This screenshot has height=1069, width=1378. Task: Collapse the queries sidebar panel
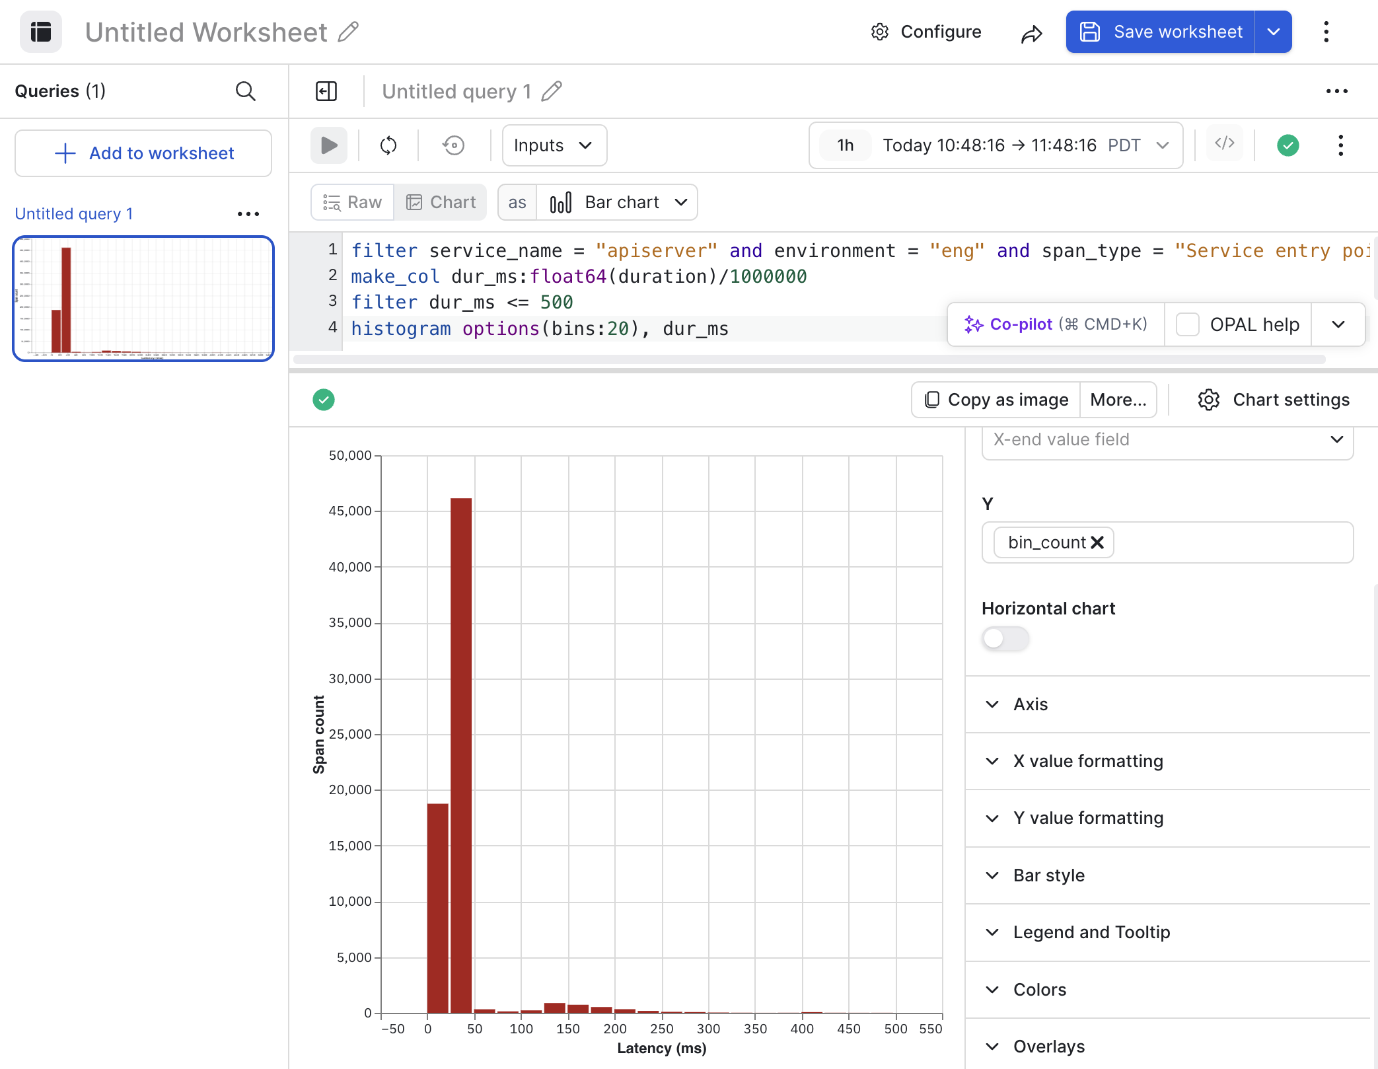coord(326,91)
